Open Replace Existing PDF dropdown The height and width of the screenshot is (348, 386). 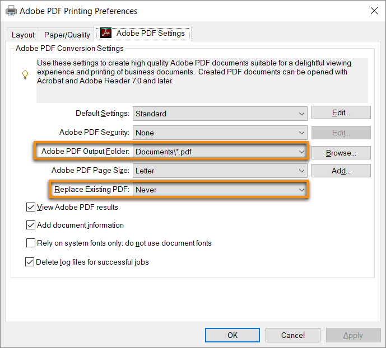(x=220, y=190)
